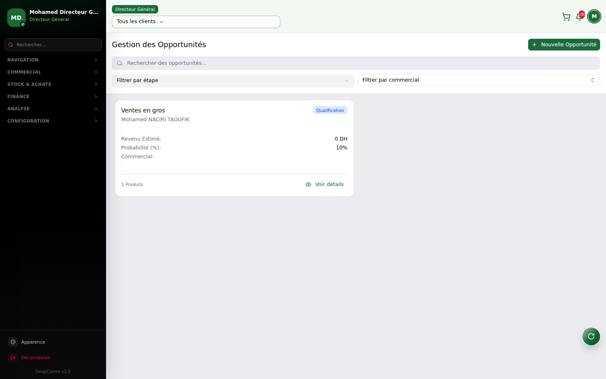Screen dimensions: 606x379
Task: Click the Nouvelle Opportunité button
Action: click(564, 45)
